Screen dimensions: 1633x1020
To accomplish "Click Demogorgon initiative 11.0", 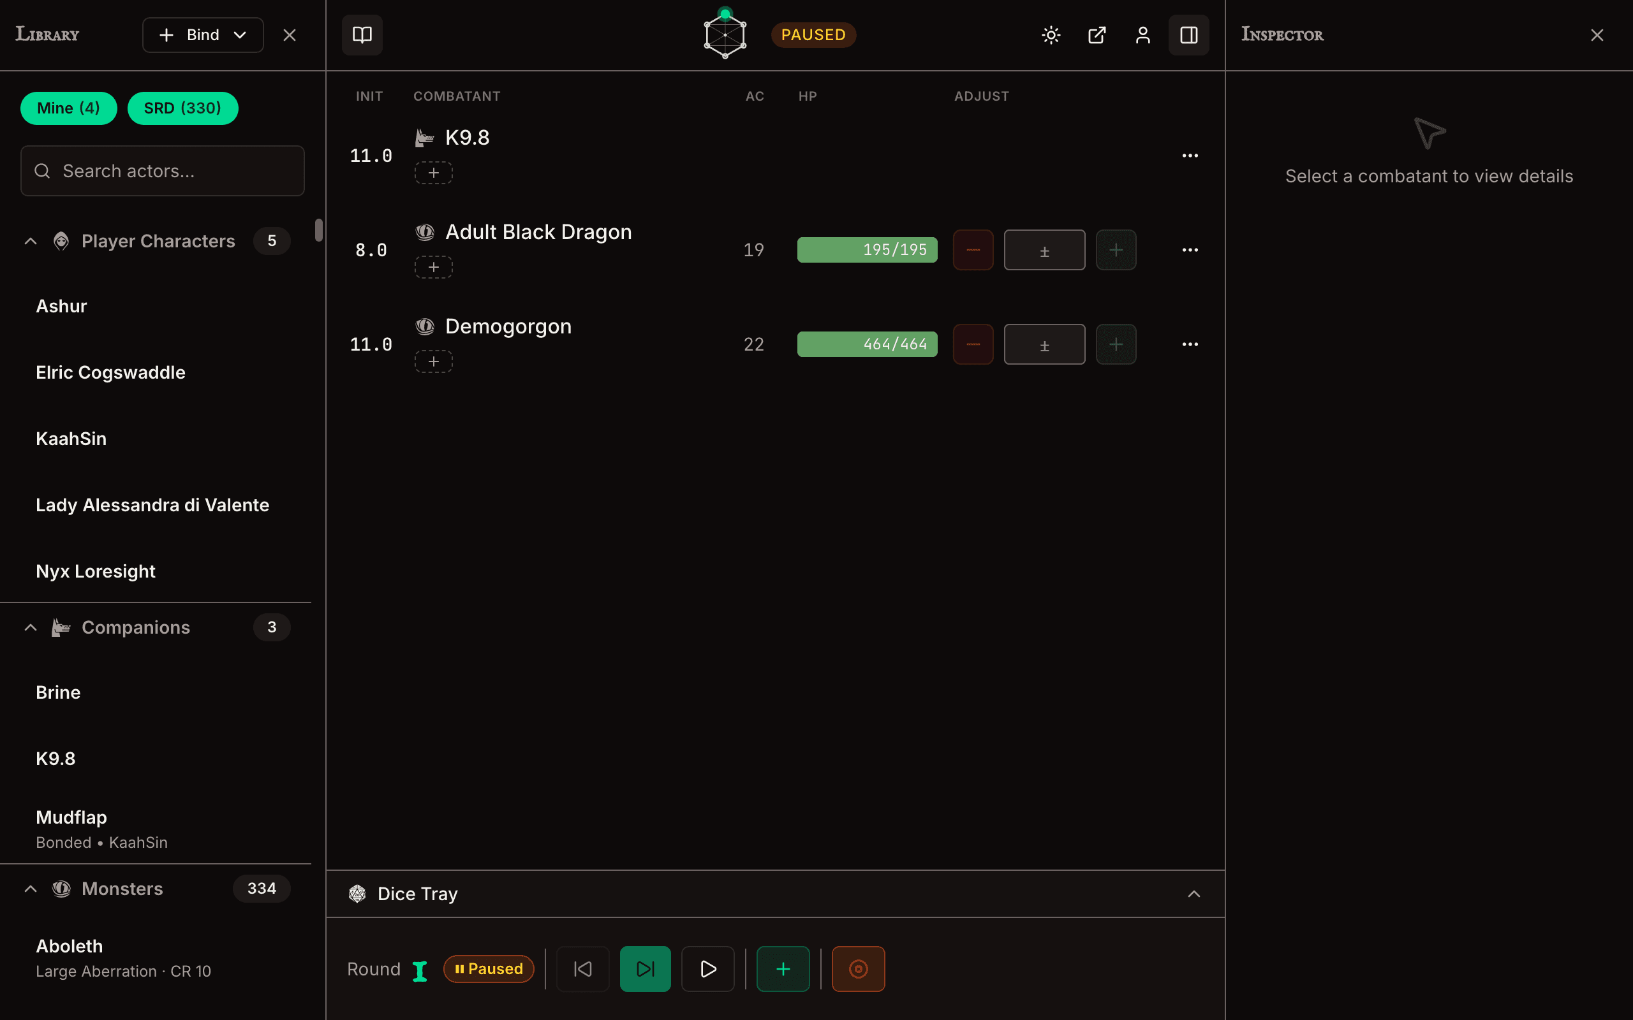I will (x=371, y=345).
